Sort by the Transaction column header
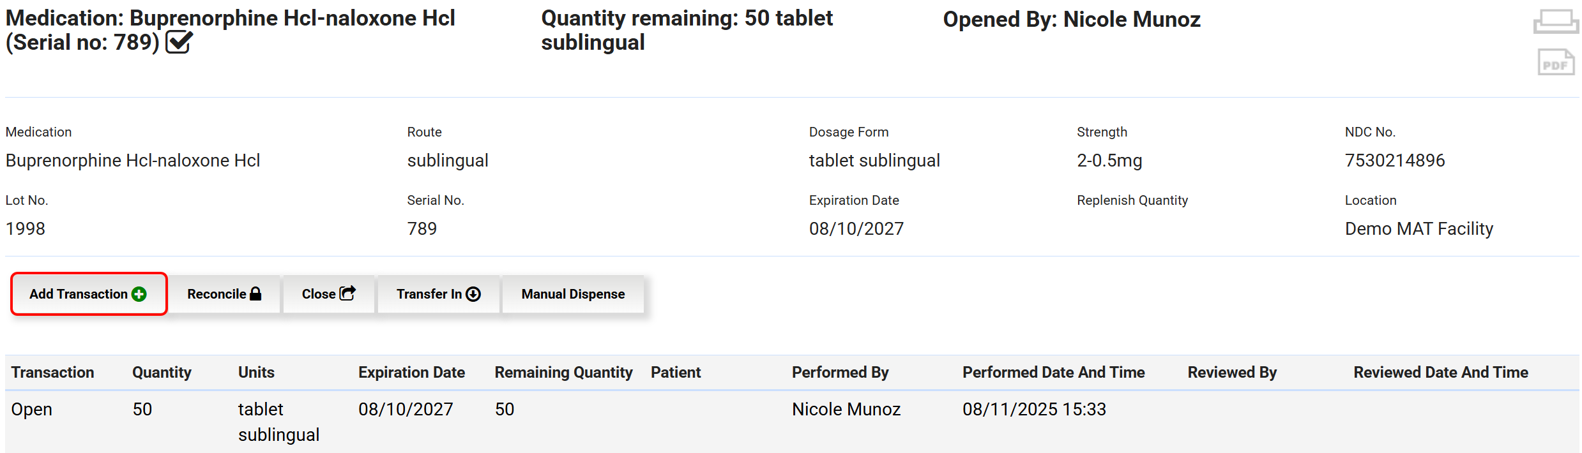Screen dimensions: 1582x453 52,373
